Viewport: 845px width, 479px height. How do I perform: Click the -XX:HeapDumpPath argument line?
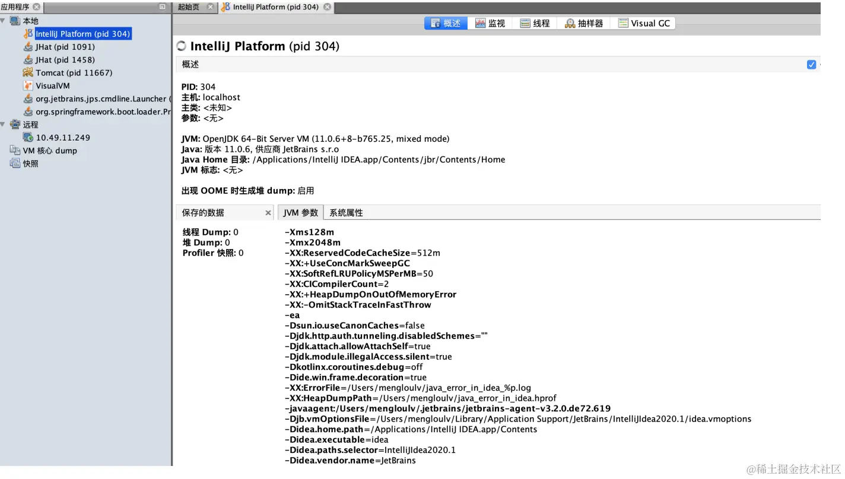point(421,398)
